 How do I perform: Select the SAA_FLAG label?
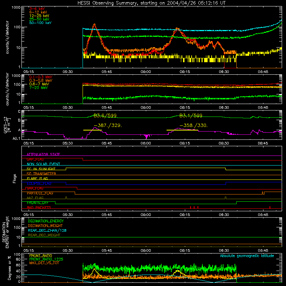click(35, 188)
